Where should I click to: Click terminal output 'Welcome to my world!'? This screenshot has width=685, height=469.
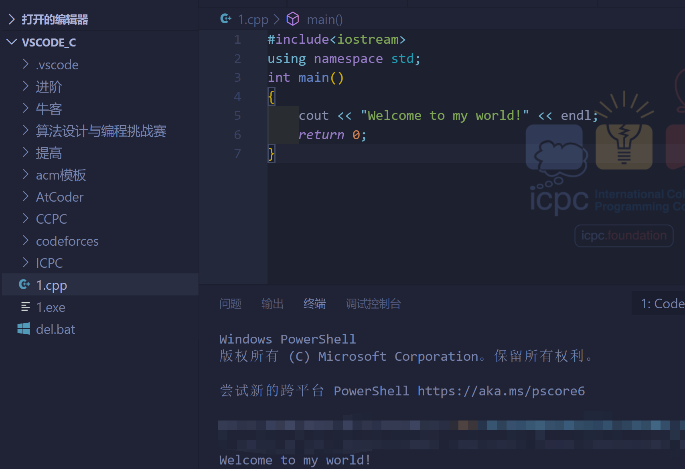coord(295,460)
